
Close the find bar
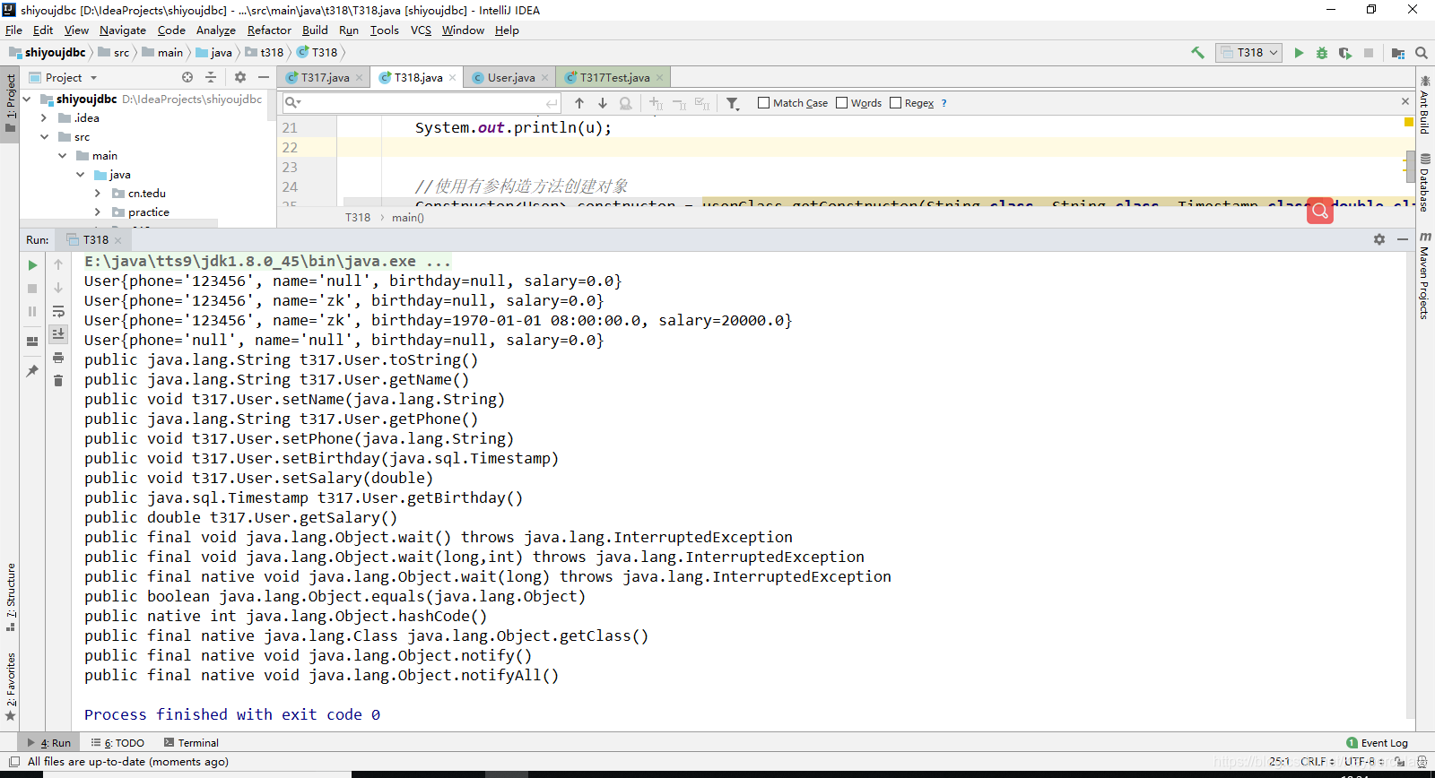pos(1405,101)
